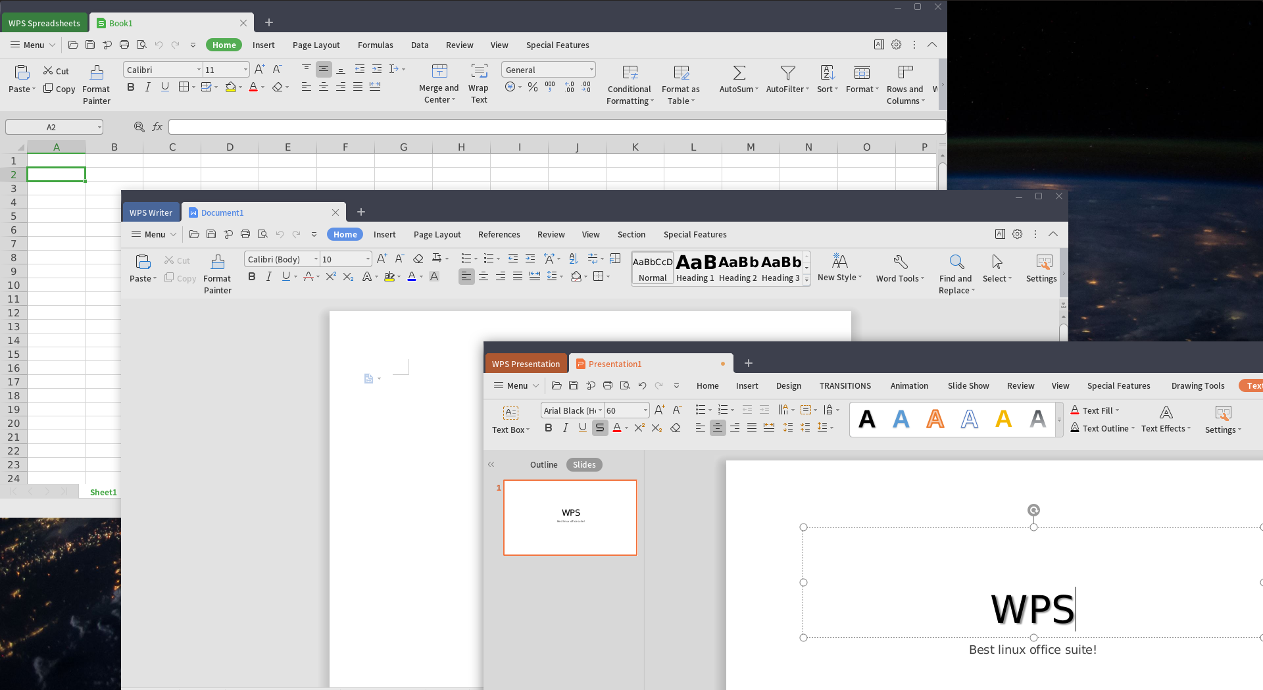Click print icon in Presentation quick toolbar
This screenshot has height=690, width=1263.
(608, 385)
